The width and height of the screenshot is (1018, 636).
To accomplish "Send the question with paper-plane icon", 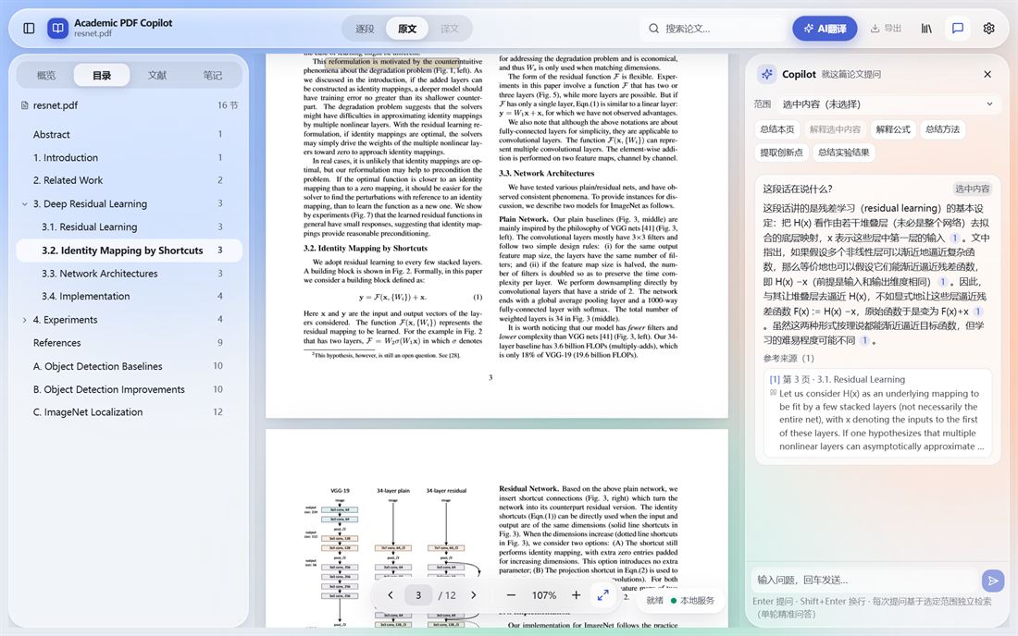I will click(x=993, y=581).
